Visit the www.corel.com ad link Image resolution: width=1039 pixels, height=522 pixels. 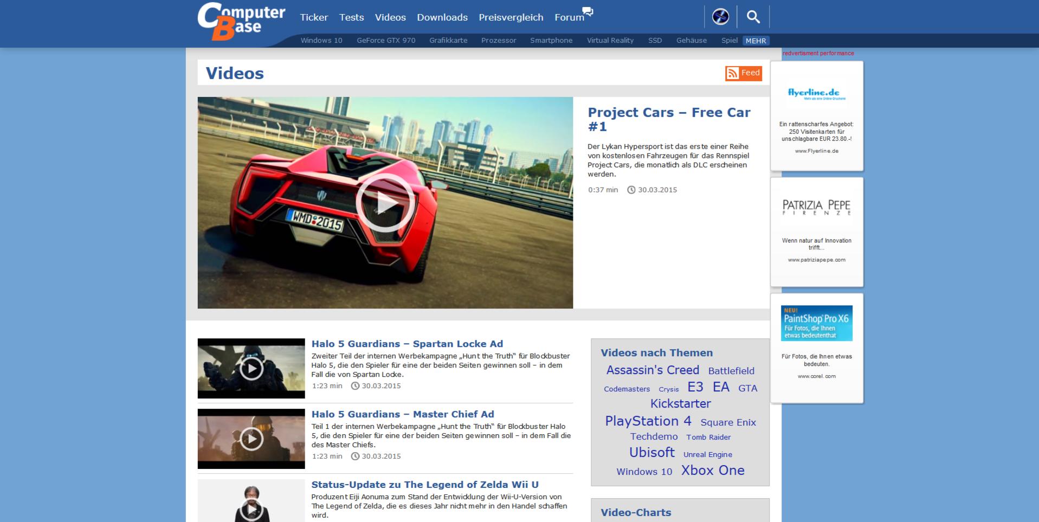[817, 376]
